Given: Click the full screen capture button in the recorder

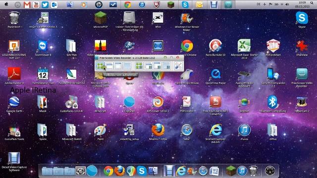Looking at the screenshot, I should 100,66.
